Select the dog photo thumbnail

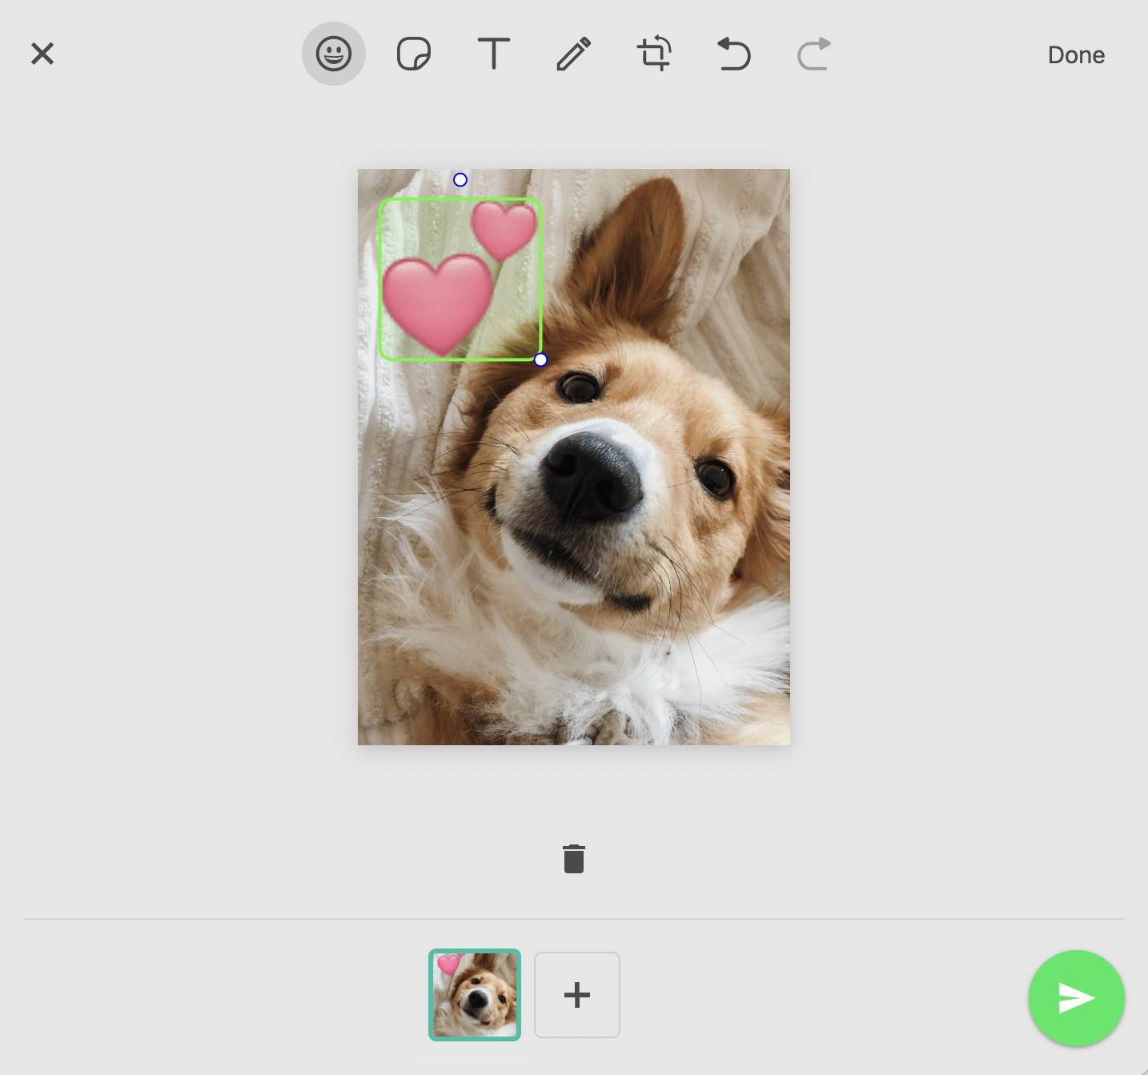point(474,995)
